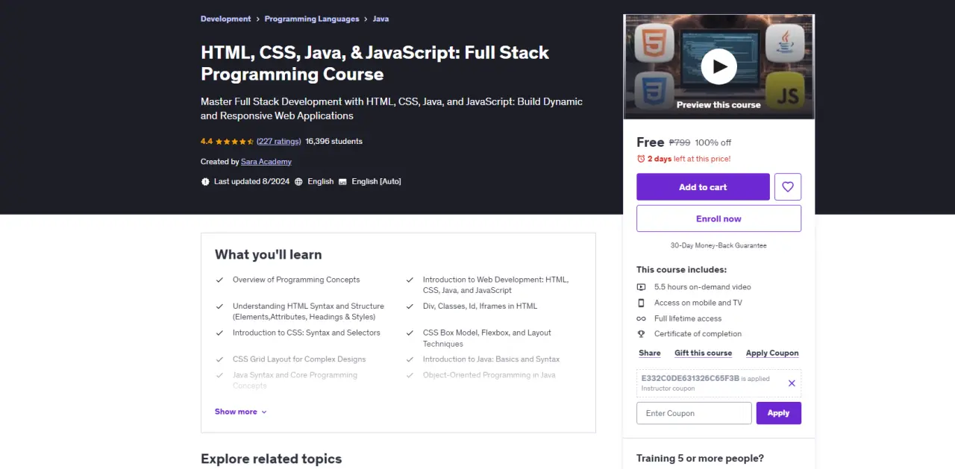Image resolution: width=955 pixels, height=469 pixels.
Task: Click the 4.4 rating number
Action: [x=207, y=141]
